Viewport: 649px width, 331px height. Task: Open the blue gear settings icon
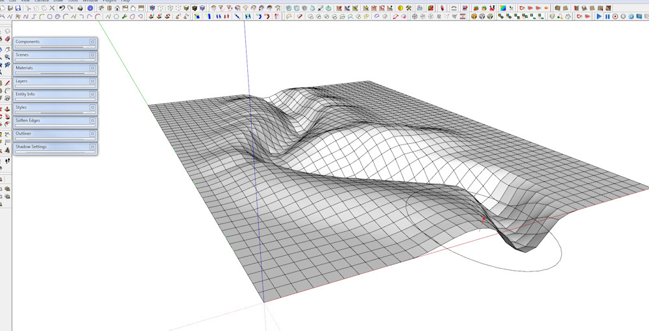(631, 16)
